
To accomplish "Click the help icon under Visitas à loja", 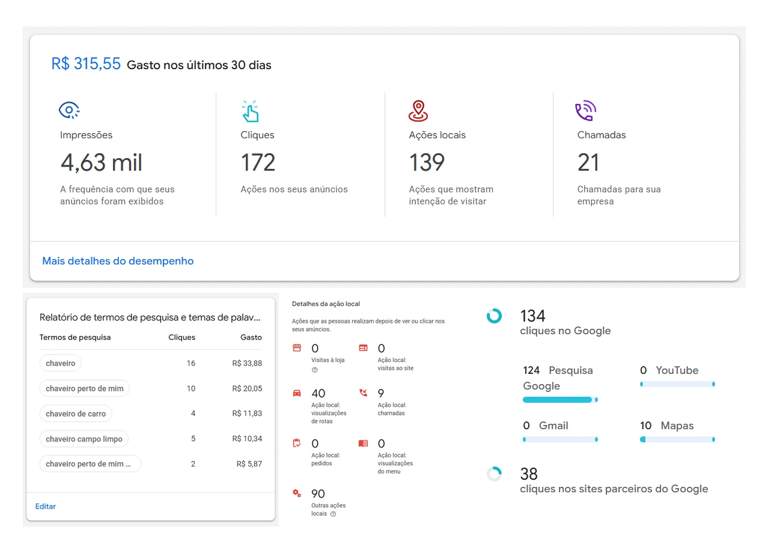I will (314, 370).
